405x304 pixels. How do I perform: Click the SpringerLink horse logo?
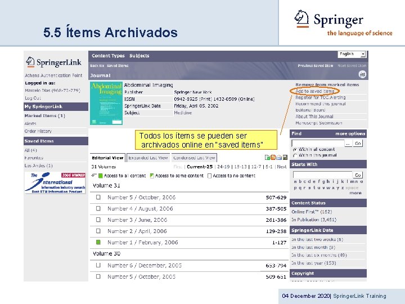tap(30, 62)
